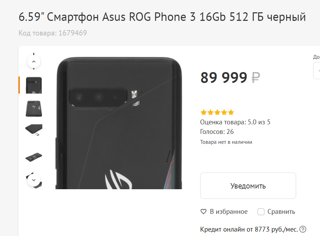Open Кредит онлайн от 8773 руб./мес. link

249,229
